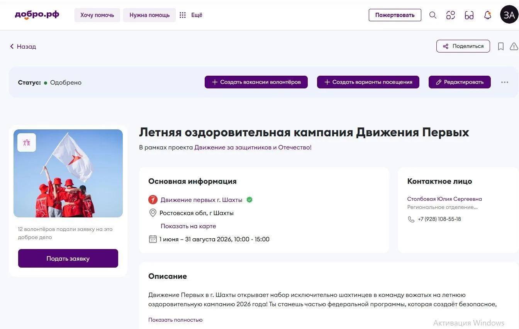Click the event title Летняя оздоровительная кампания

[x=304, y=132]
